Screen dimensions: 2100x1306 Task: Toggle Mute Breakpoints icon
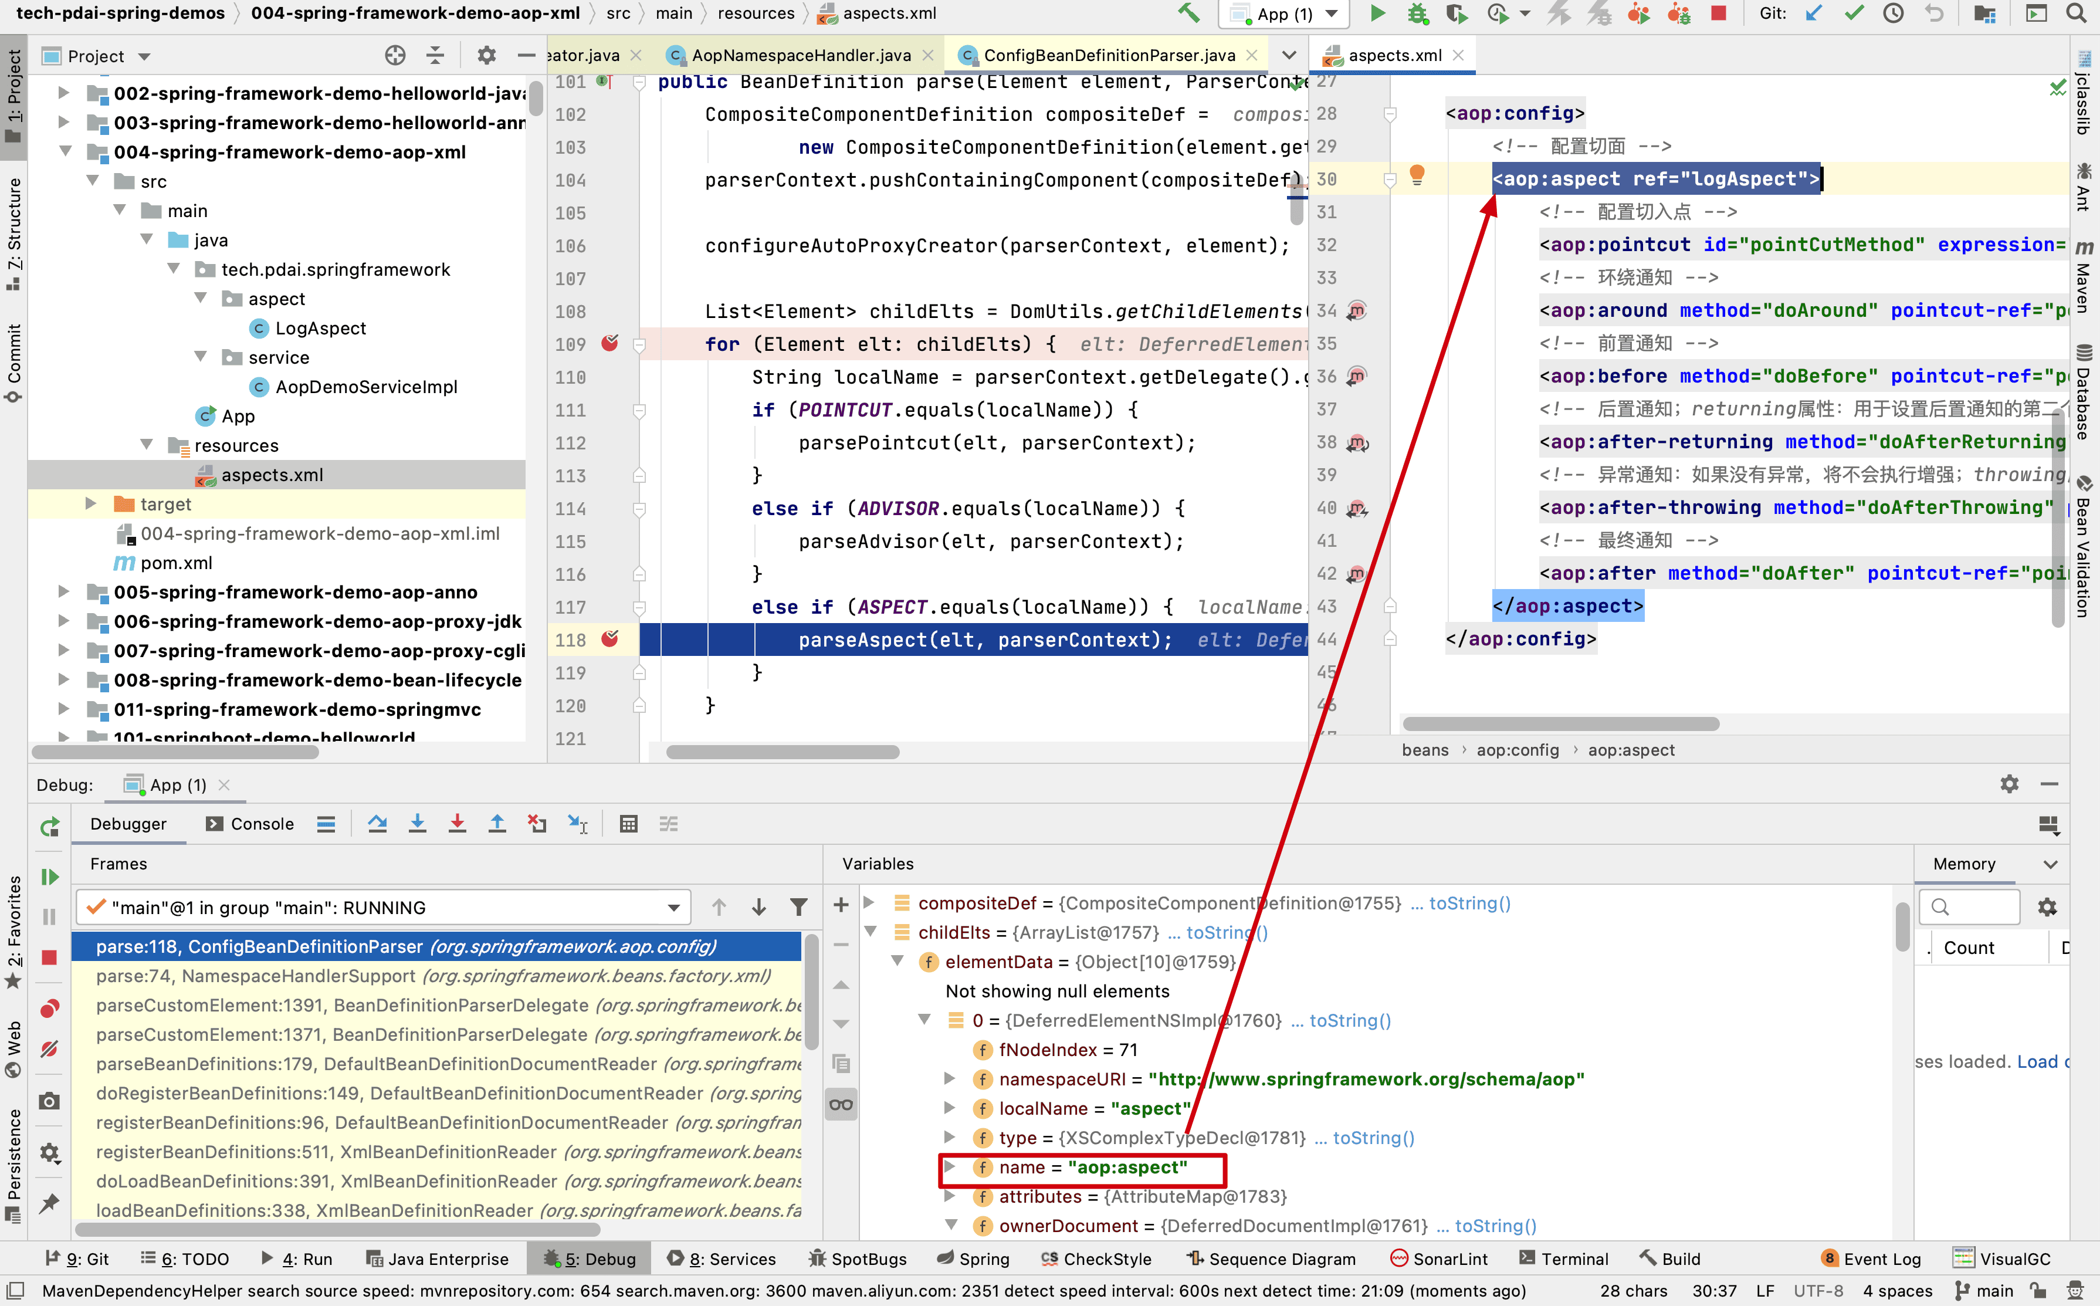pyautogui.click(x=49, y=1048)
